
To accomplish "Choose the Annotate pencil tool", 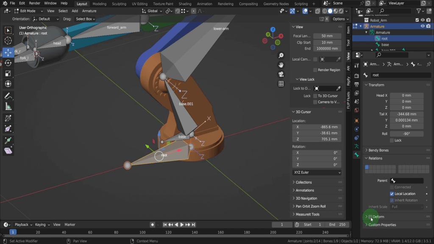I will click(8, 97).
